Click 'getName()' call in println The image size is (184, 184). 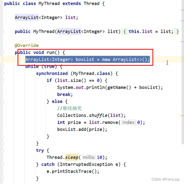pos(119,87)
